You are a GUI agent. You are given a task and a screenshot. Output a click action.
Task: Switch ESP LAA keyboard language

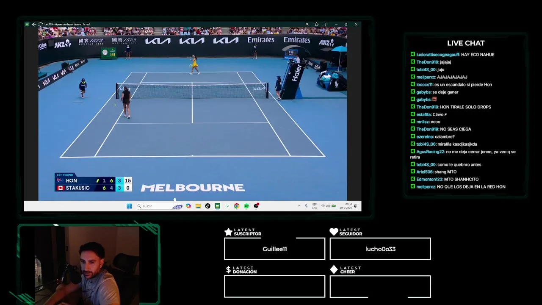[315, 206]
